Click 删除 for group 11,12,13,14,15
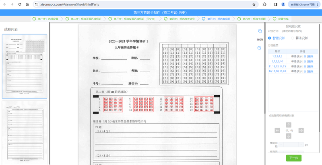 pyautogui.click(x=310, y=66)
